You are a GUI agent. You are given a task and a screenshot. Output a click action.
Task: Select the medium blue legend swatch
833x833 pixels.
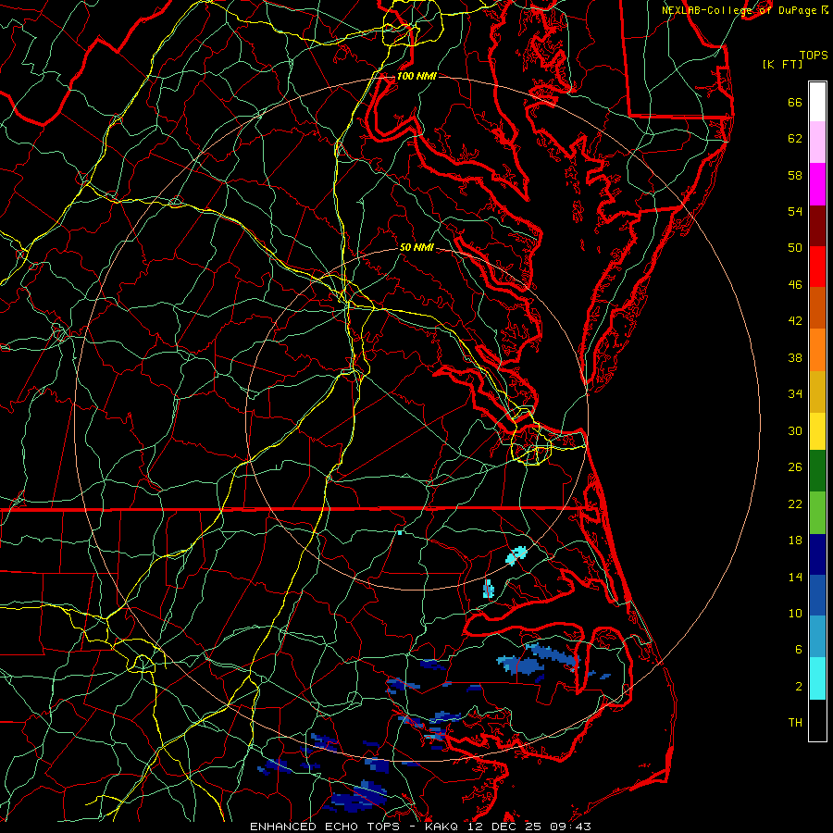[x=817, y=595]
